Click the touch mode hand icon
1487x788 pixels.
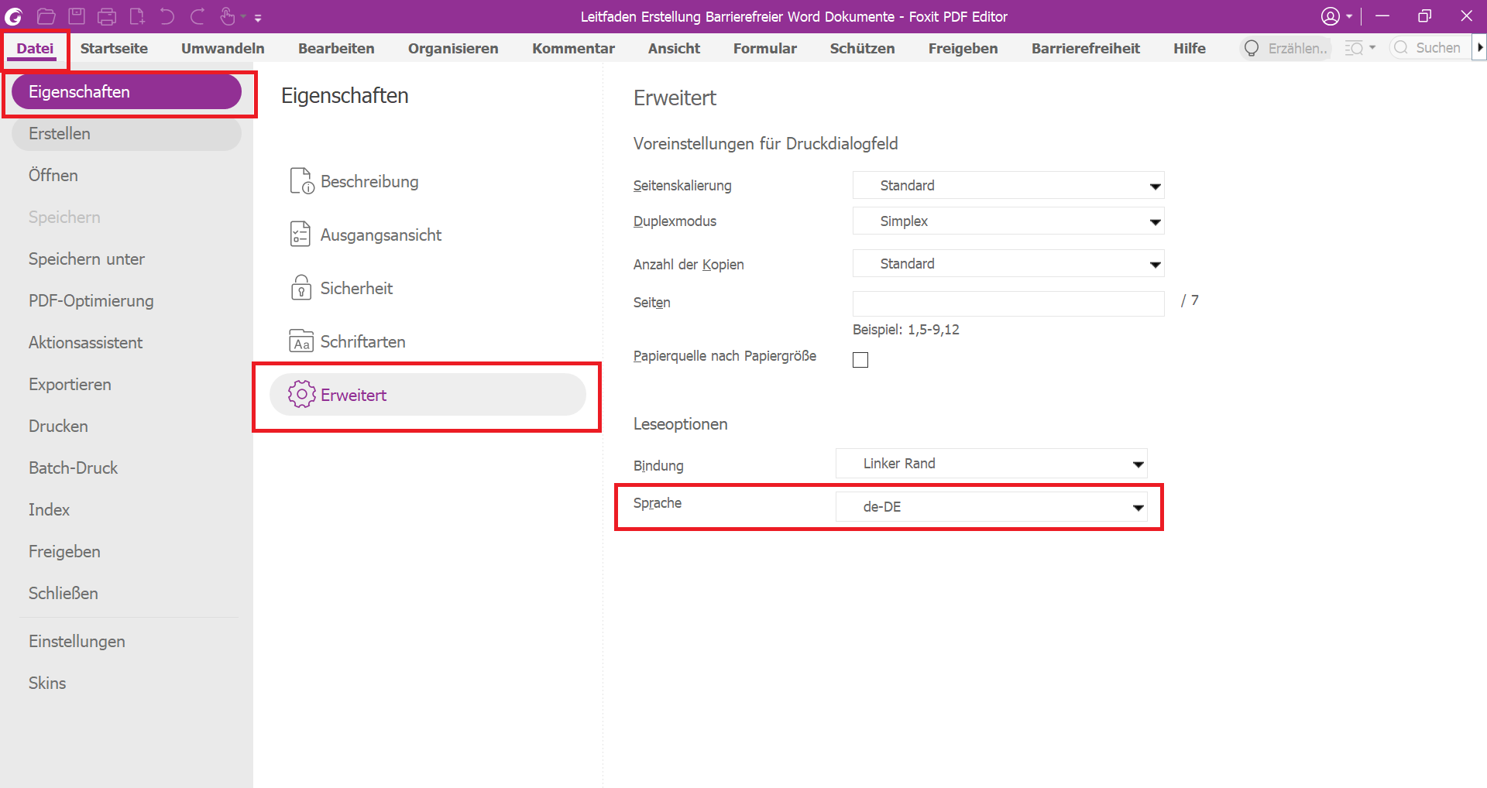[x=228, y=16]
